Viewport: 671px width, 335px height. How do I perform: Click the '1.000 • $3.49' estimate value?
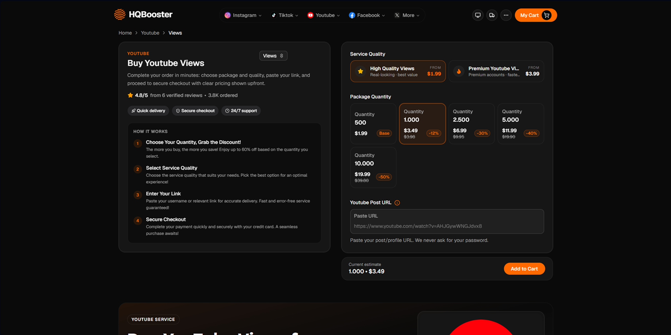coord(367,272)
